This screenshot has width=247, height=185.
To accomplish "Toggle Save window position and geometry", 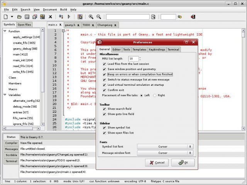I will 104,69.
